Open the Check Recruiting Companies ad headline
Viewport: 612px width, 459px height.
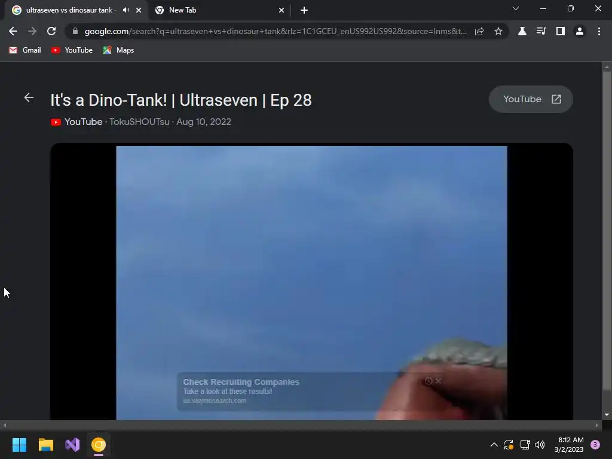[241, 382]
